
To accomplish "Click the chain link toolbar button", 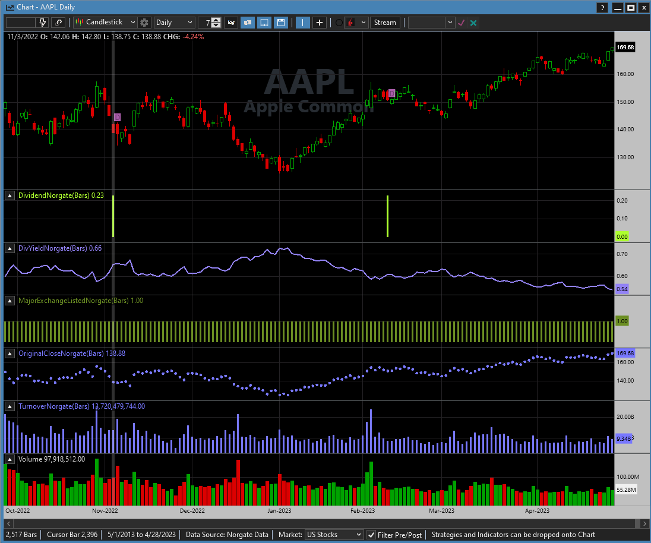I will tap(59, 23).
